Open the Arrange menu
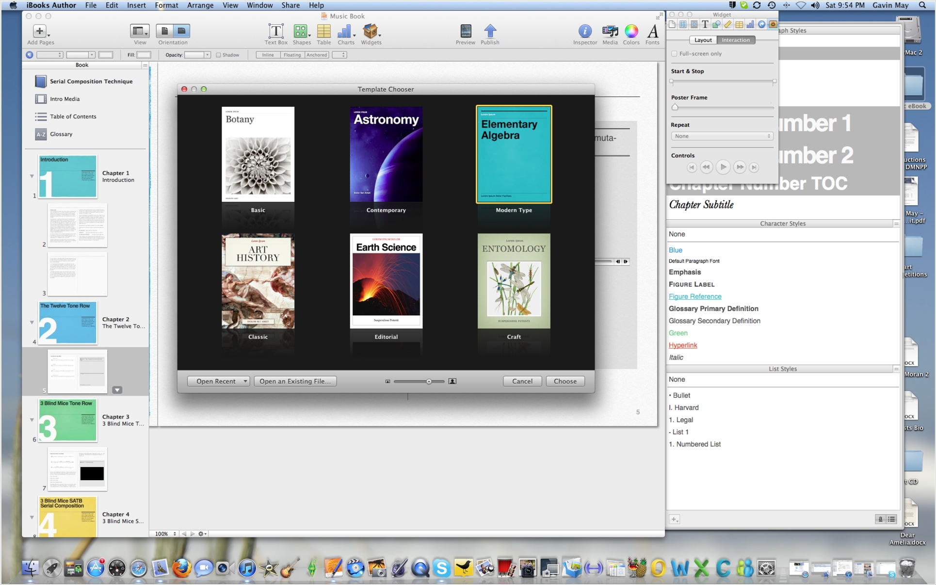 coord(200,5)
